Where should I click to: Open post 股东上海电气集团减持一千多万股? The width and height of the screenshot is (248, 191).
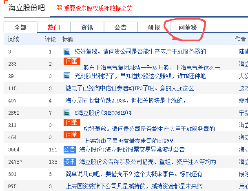tap(152, 67)
